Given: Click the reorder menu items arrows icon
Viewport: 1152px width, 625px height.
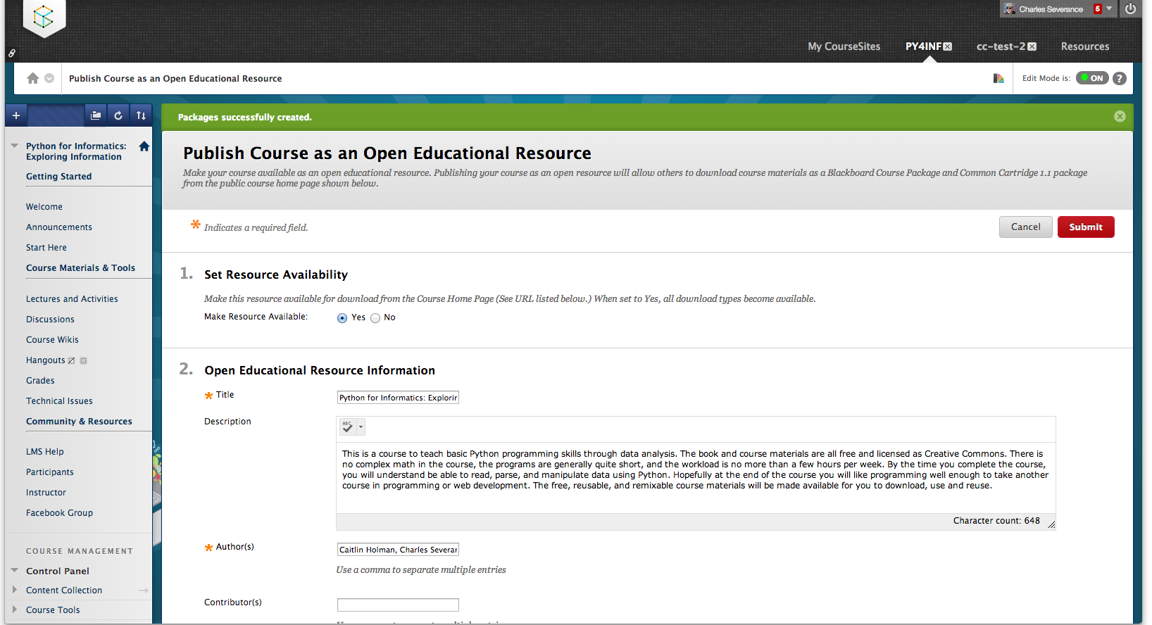Looking at the screenshot, I should (141, 115).
